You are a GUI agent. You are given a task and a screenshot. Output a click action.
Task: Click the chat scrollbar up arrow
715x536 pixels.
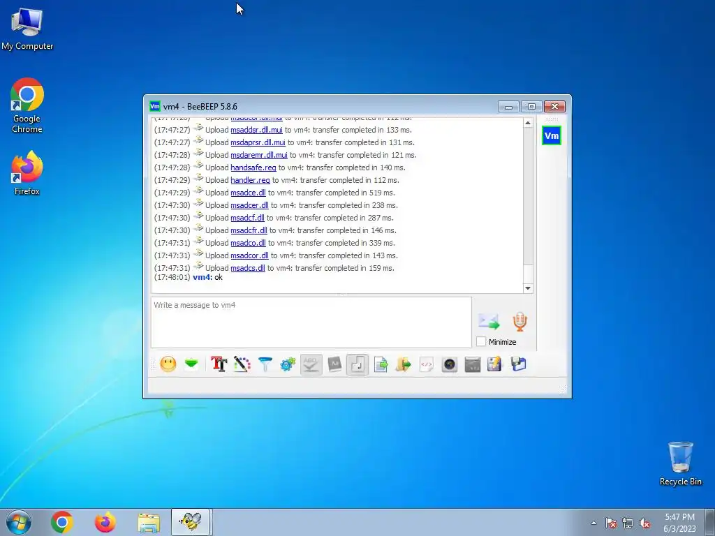click(x=528, y=123)
